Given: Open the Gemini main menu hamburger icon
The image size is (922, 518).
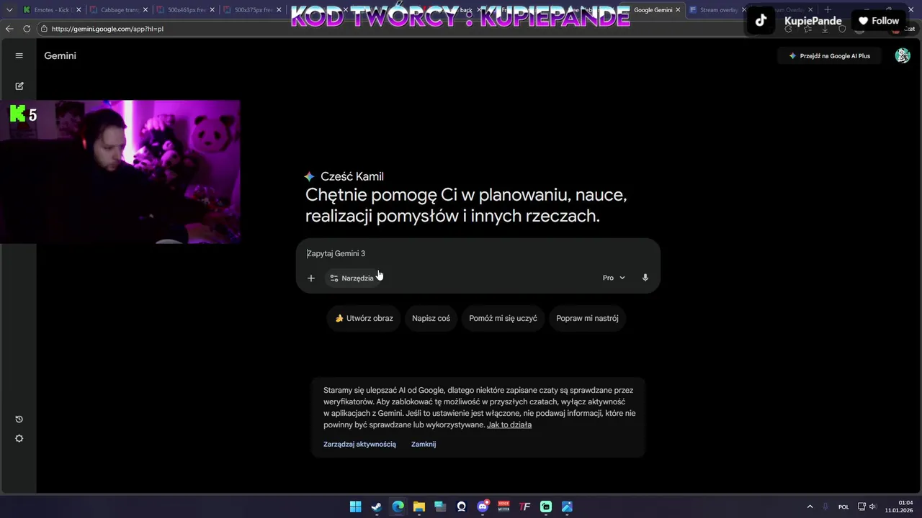Looking at the screenshot, I should point(19,55).
